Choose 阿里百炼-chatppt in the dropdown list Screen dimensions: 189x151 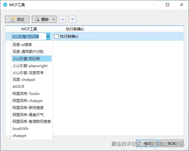click(x=32, y=100)
